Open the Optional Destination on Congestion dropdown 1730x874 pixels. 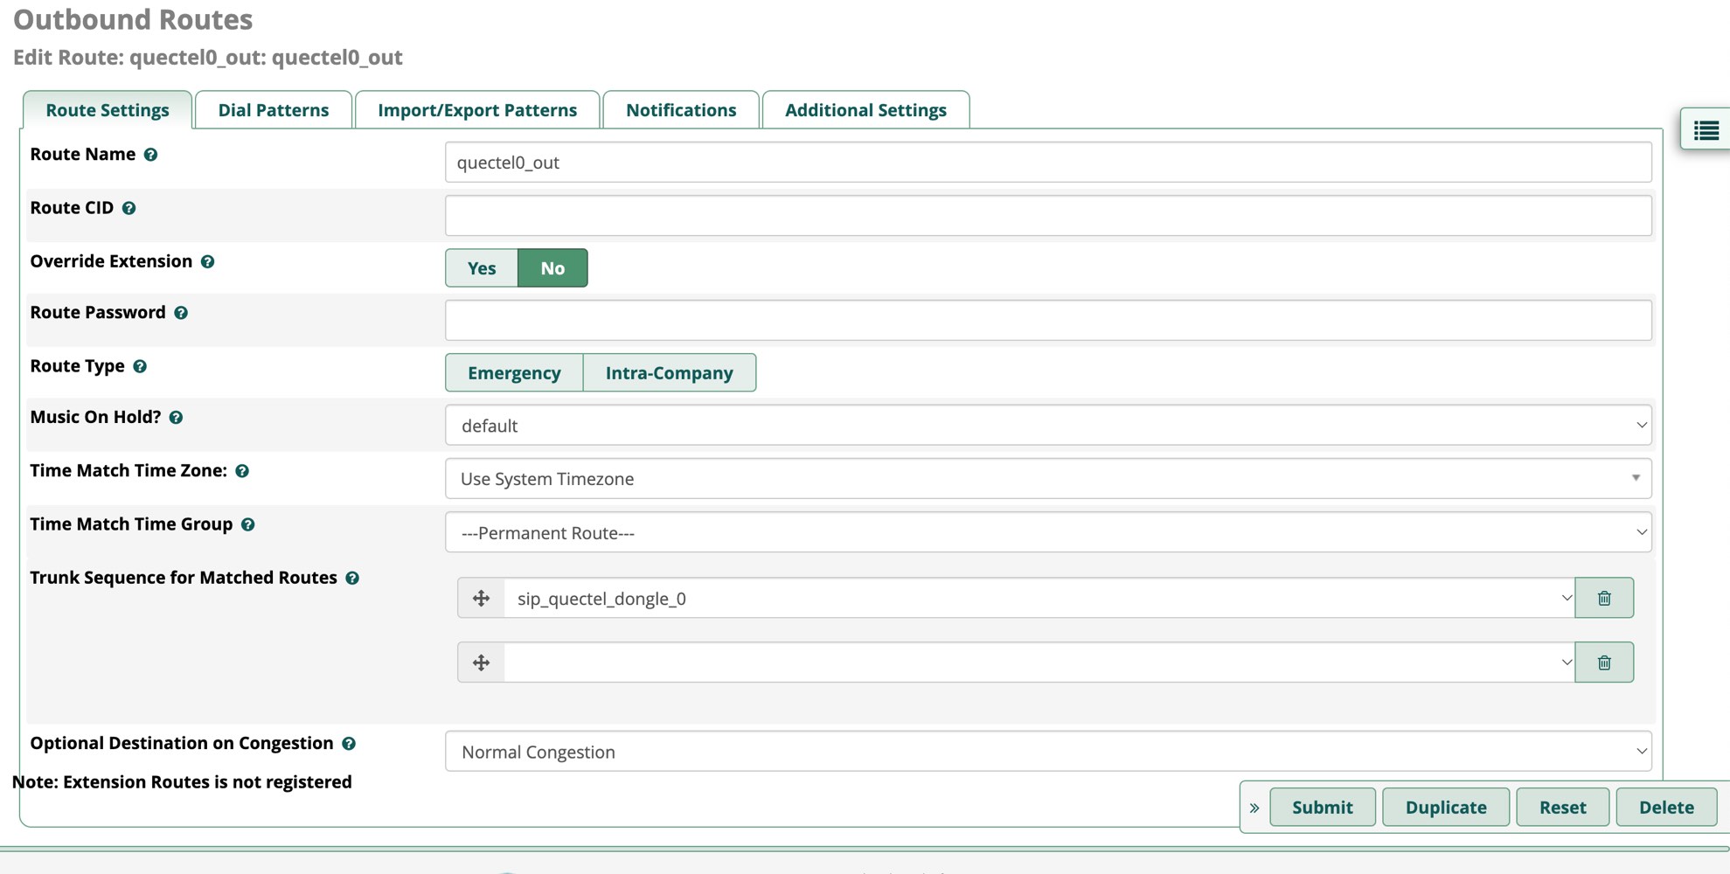click(1047, 752)
